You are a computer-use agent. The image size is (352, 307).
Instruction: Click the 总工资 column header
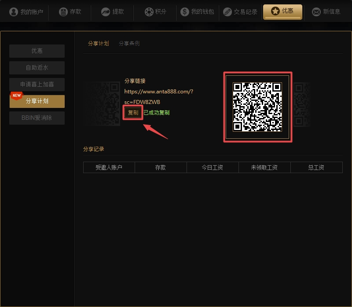coord(316,167)
